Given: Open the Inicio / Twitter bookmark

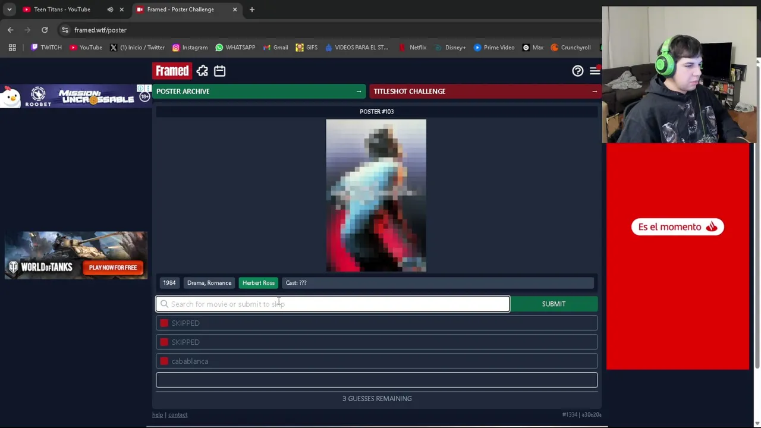Looking at the screenshot, I should (137, 48).
